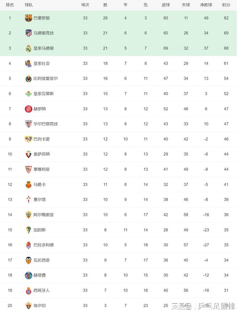
Task: Click the Espanyol crest icon
Action: point(28,291)
